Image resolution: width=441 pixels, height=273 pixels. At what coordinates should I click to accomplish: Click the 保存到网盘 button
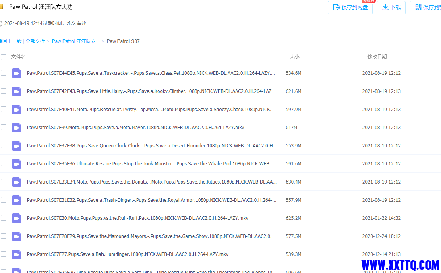(x=350, y=7)
